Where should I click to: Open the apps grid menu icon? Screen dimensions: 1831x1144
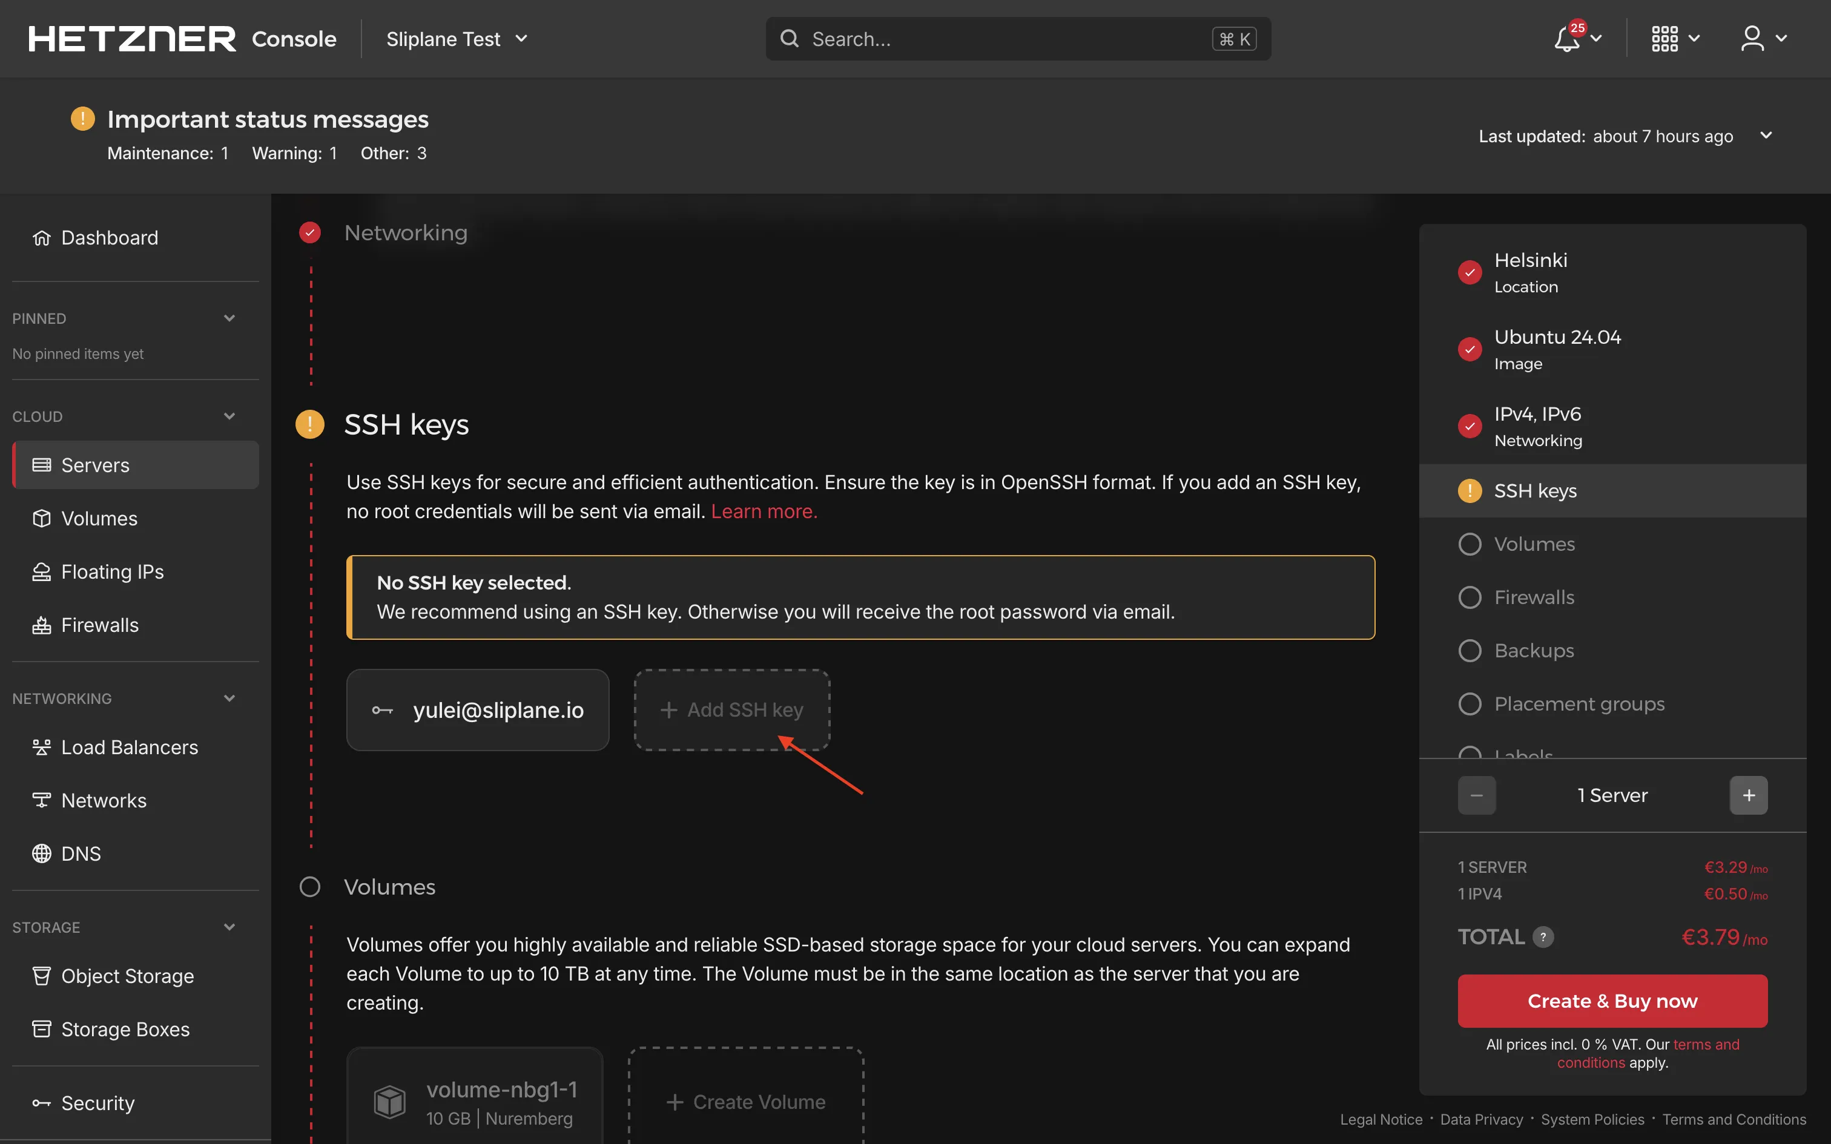[1664, 39]
